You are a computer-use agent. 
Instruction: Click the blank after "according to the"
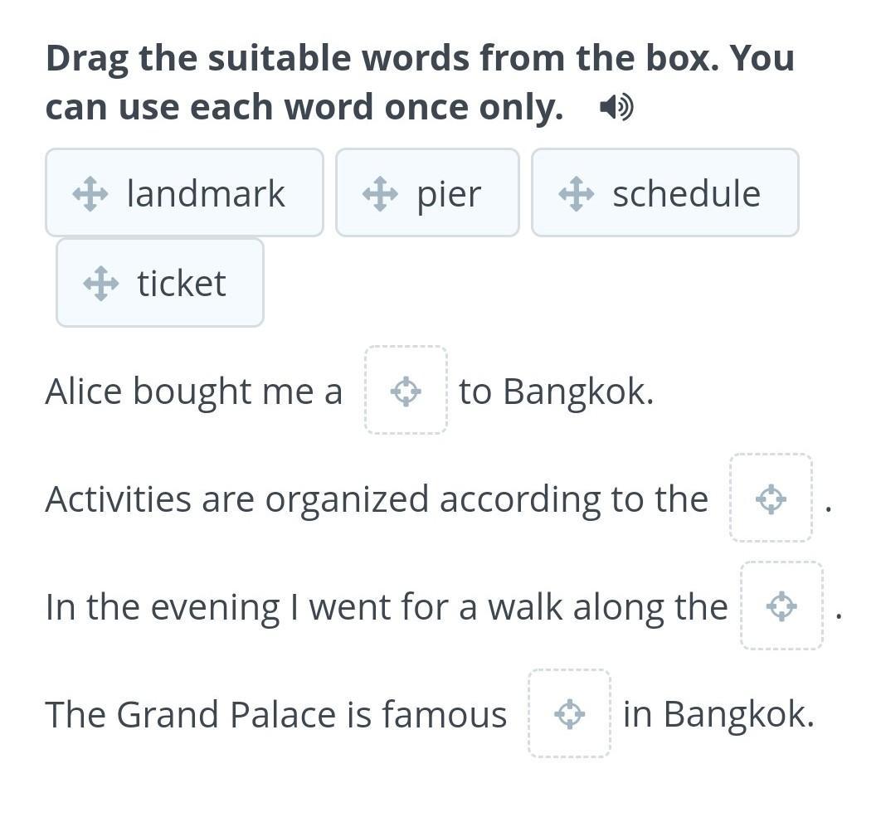pos(771,499)
